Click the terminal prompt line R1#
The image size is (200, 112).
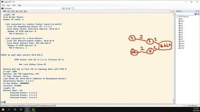3,102
